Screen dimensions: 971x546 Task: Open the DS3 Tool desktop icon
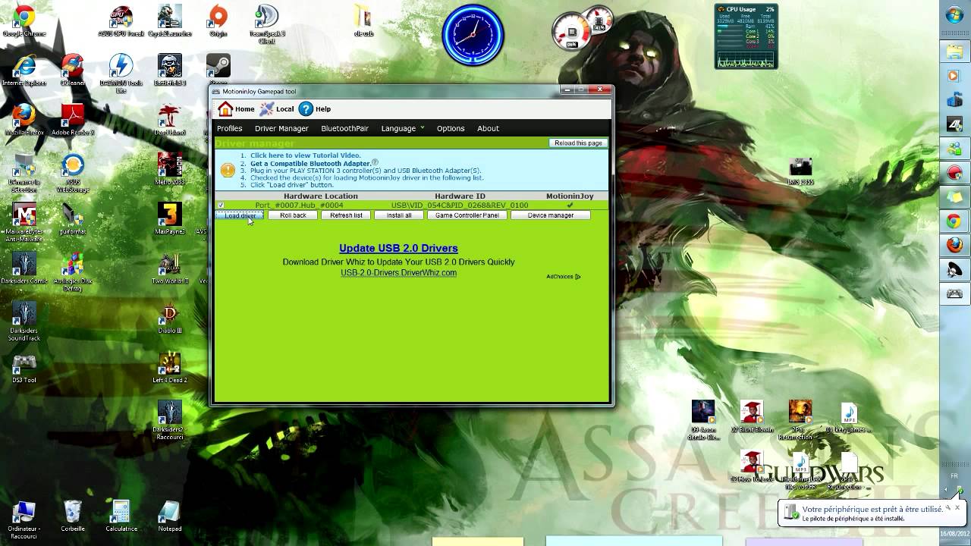[x=24, y=364]
